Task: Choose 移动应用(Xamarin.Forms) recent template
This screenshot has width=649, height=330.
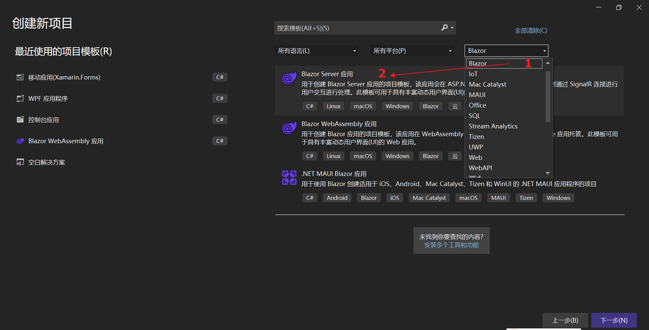Action: click(x=64, y=78)
